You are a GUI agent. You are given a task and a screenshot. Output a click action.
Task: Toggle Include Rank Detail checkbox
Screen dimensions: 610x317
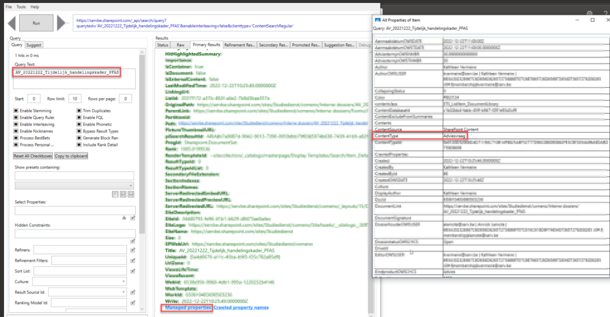pos(79,145)
